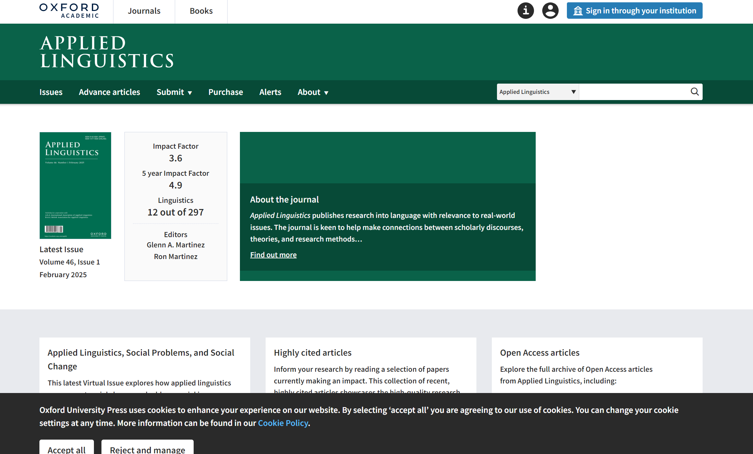
Task: Click editor name Ron Martinez
Action: [175, 257]
